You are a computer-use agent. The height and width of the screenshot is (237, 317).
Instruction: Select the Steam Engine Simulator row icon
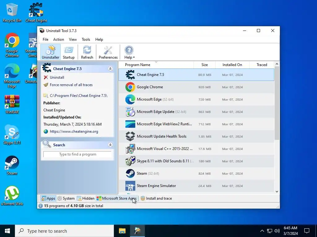[x=130, y=185]
